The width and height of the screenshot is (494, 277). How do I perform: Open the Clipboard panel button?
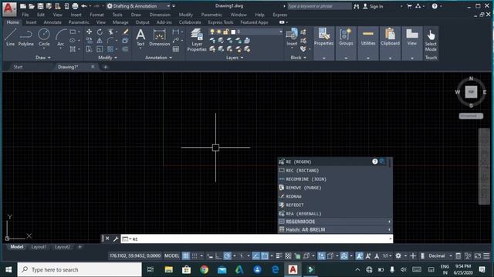pyautogui.click(x=390, y=43)
